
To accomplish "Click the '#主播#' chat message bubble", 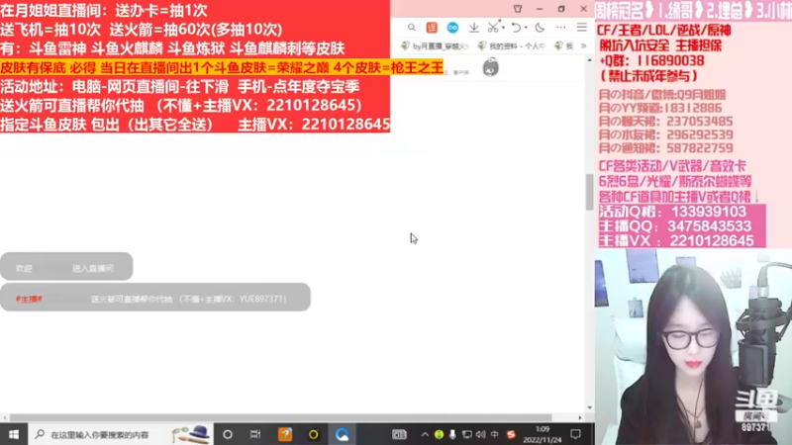I will (155, 298).
